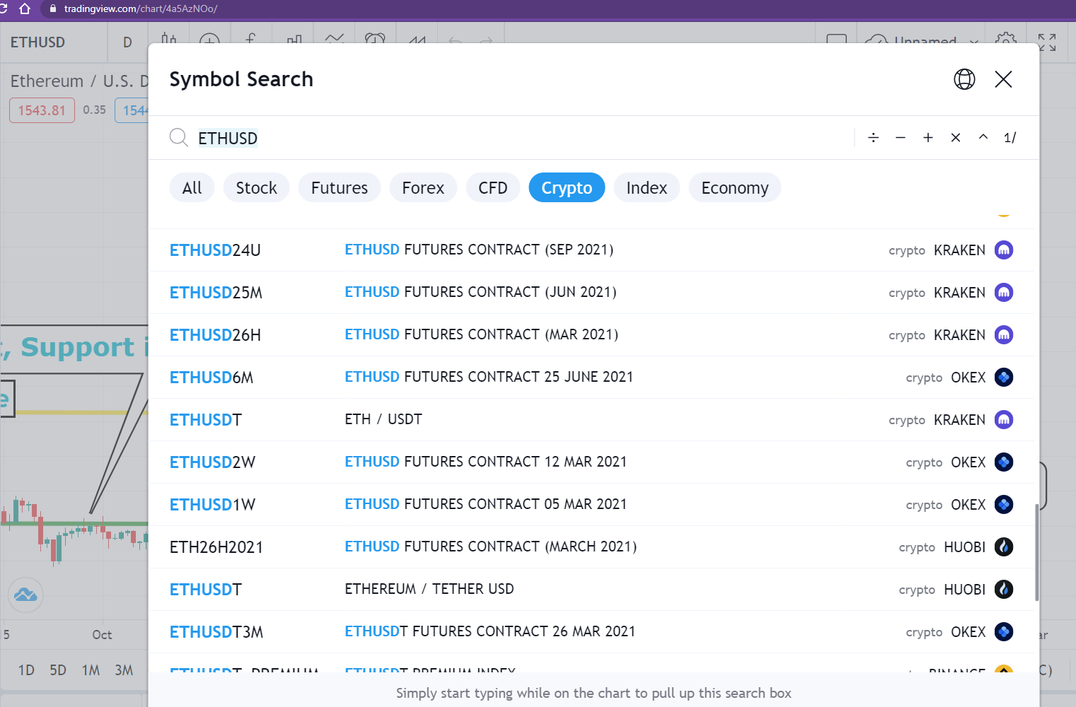This screenshot has height=707, width=1076.
Task: Pick the ETHUSDT3M symbol
Action: point(216,632)
